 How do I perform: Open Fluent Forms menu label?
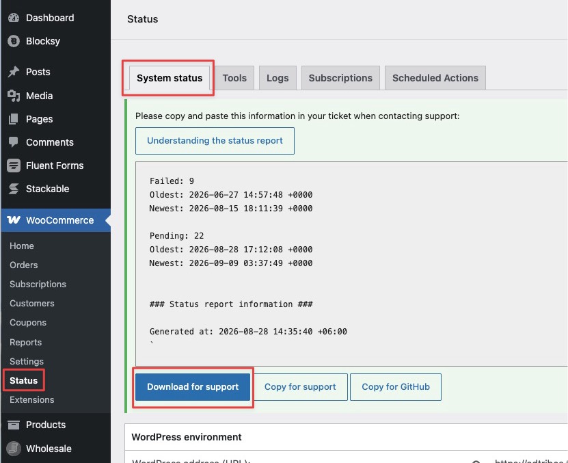[55, 166]
